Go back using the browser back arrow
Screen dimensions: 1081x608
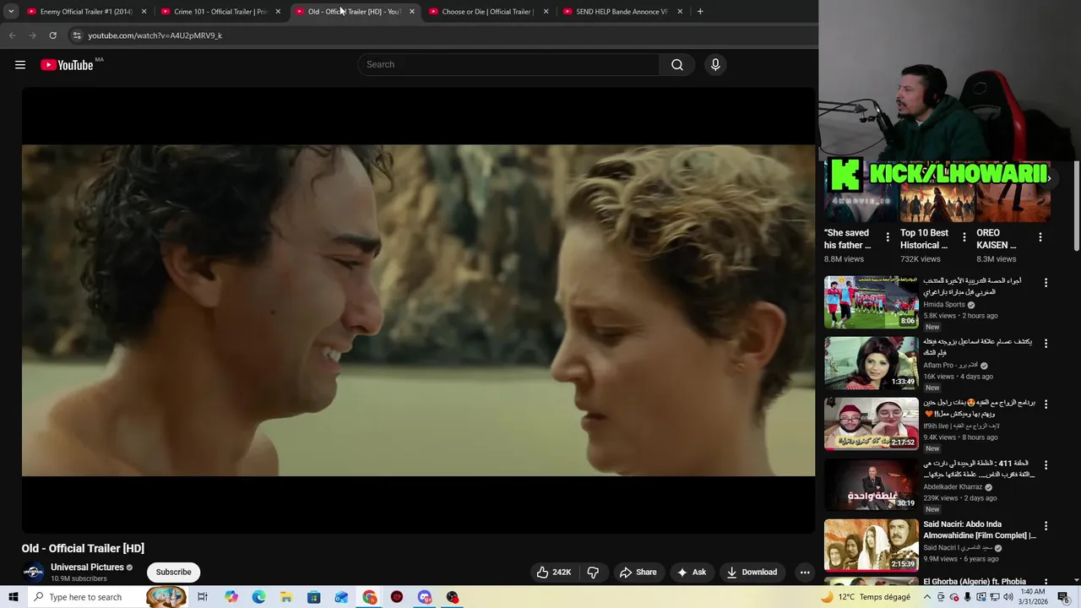point(12,35)
